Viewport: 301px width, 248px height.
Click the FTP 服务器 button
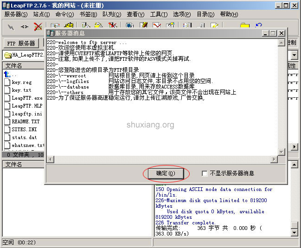point(21,44)
